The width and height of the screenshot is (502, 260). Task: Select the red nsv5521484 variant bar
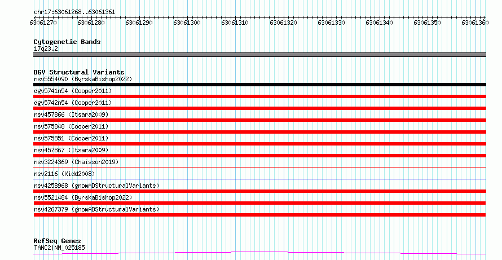(259, 203)
